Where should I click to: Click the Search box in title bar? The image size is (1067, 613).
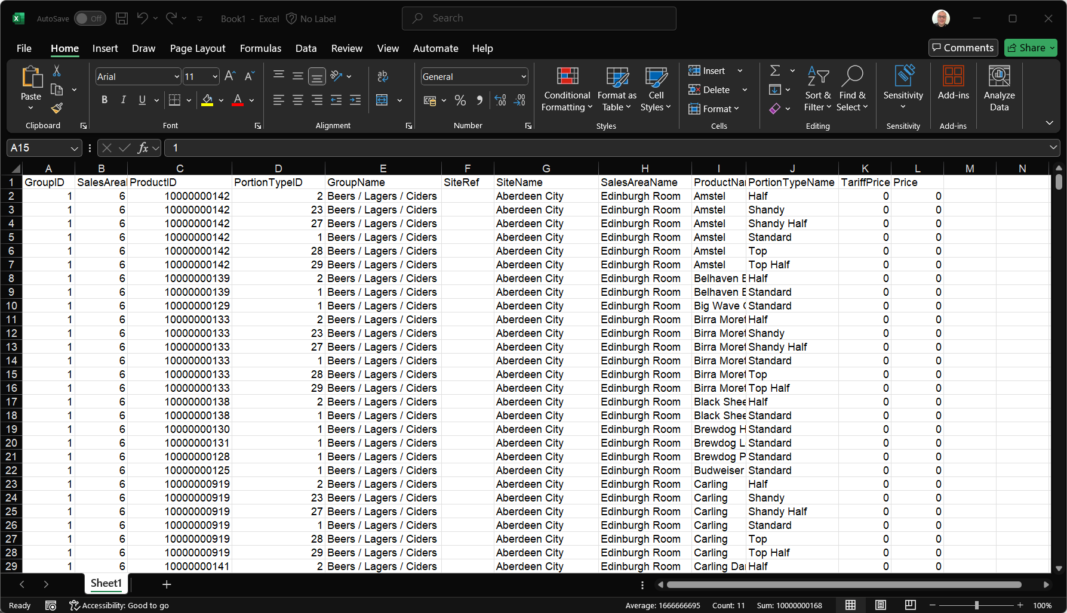(539, 18)
